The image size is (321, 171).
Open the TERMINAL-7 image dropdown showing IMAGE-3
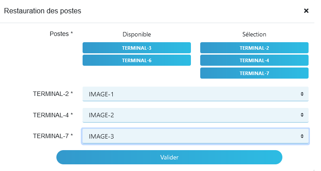[195, 136]
